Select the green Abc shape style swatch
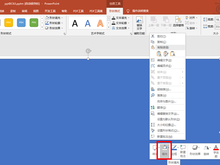220x165 pixels. tap(34, 23)
